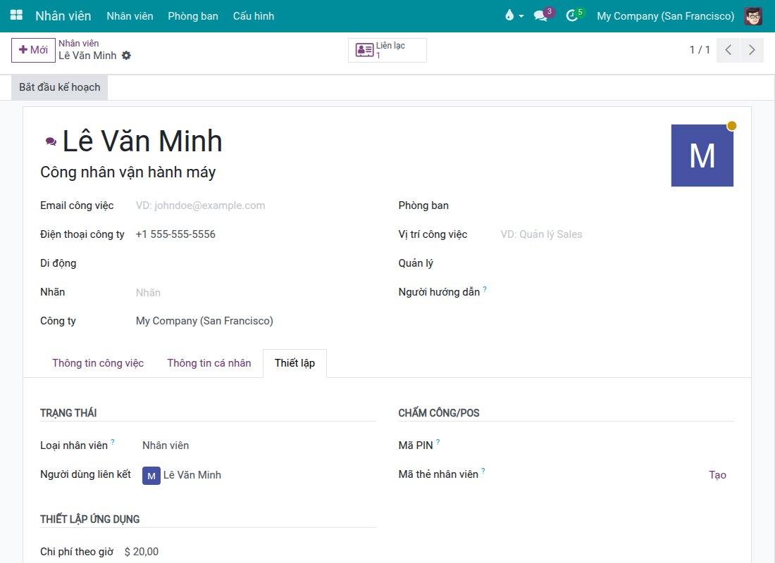
Task: Open the Công ty selection field
Action: tap(256, 321)
